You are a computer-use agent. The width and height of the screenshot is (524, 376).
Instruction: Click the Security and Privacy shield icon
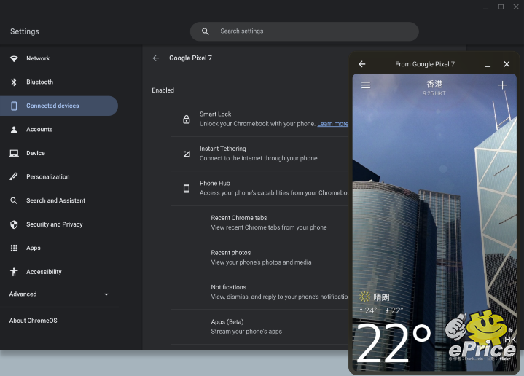click(14, 224)
